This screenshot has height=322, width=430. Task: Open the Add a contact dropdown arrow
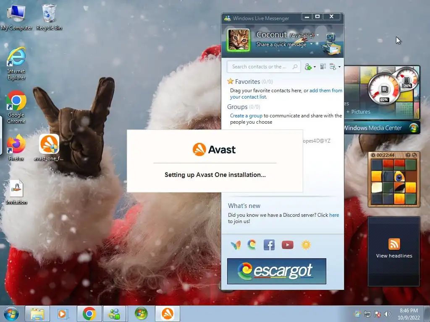tap(315, 67)
